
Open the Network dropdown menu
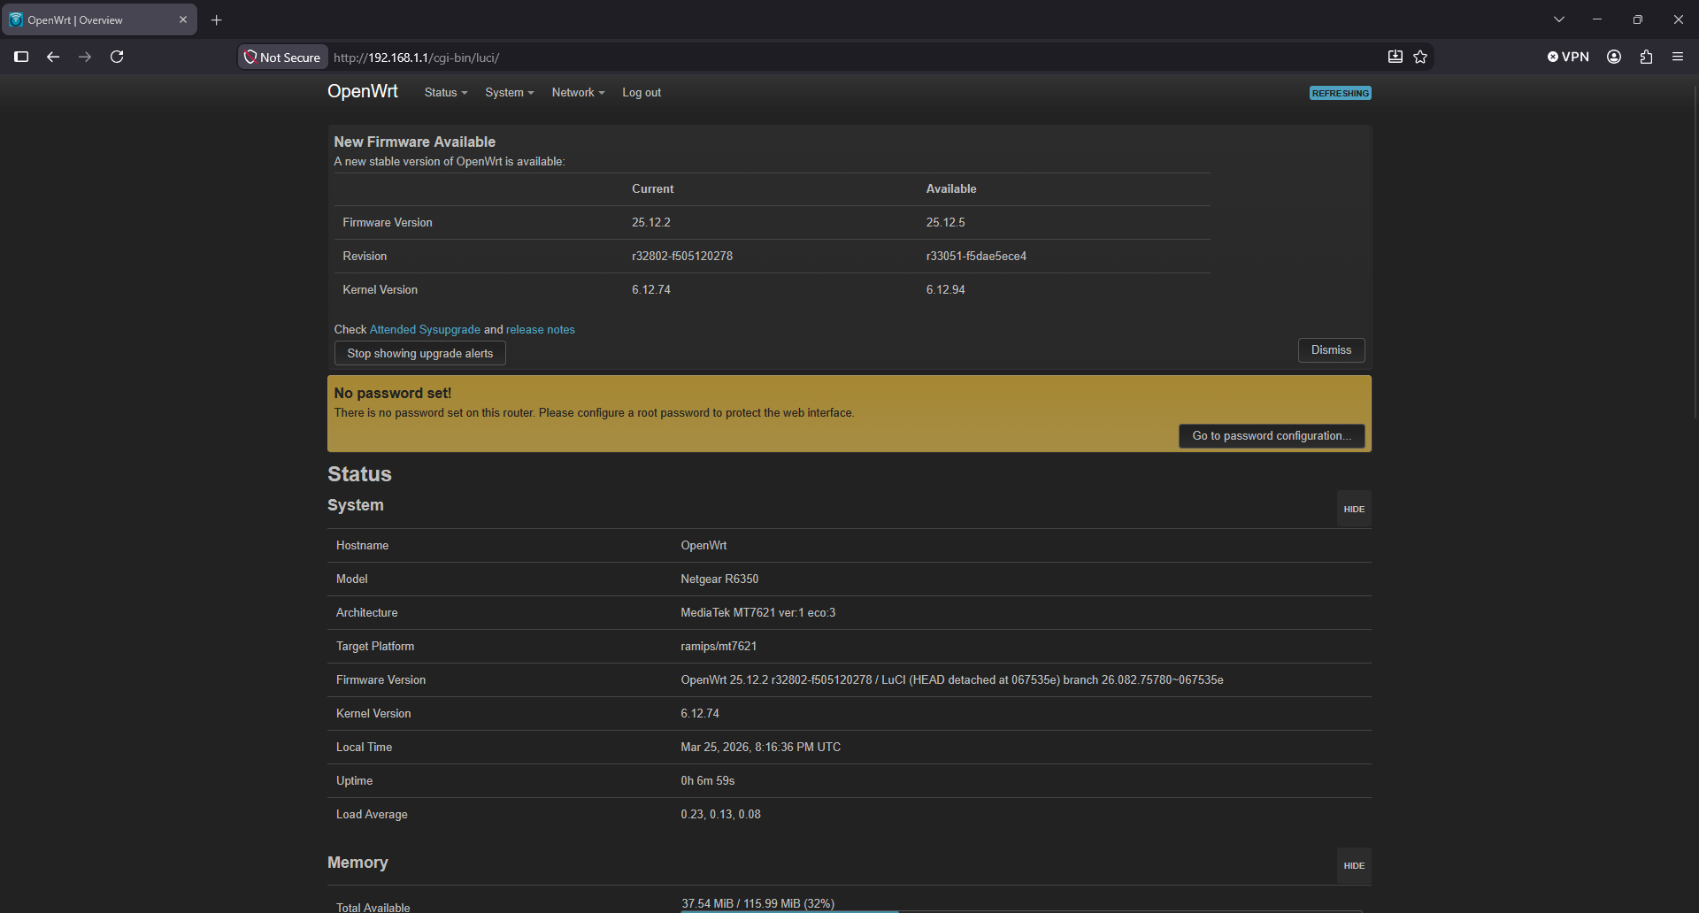[578, 93]
